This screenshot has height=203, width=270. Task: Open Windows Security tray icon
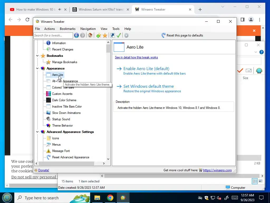[x=206, y=198]
